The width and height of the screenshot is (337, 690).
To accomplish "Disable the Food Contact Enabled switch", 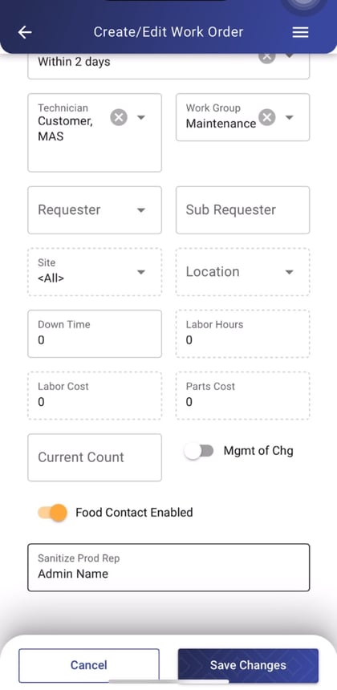I will tap(52, 513).
